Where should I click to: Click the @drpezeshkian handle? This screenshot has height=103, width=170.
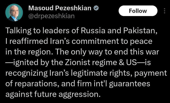pos(51,16)
